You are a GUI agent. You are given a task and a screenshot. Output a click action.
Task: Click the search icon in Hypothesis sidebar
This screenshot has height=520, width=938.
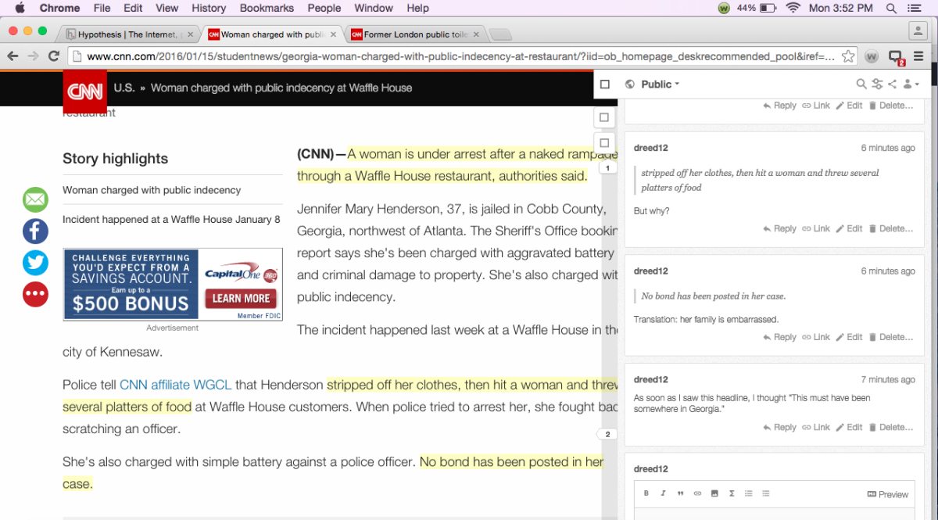(x=861, y=84)
